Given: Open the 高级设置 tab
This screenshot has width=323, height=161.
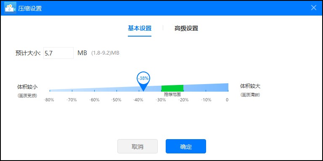Looking at the screenshot, I should (186, 28).
